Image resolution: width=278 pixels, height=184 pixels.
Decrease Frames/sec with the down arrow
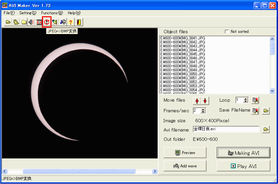point(203,112)
